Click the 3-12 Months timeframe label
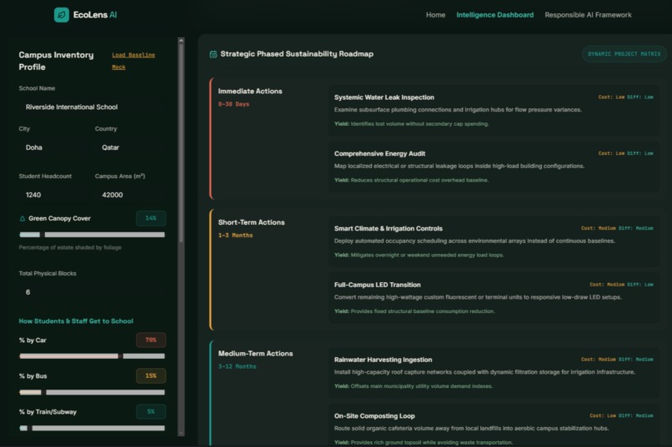This screenshot has width=672, height=447. [x=237, y=366]
